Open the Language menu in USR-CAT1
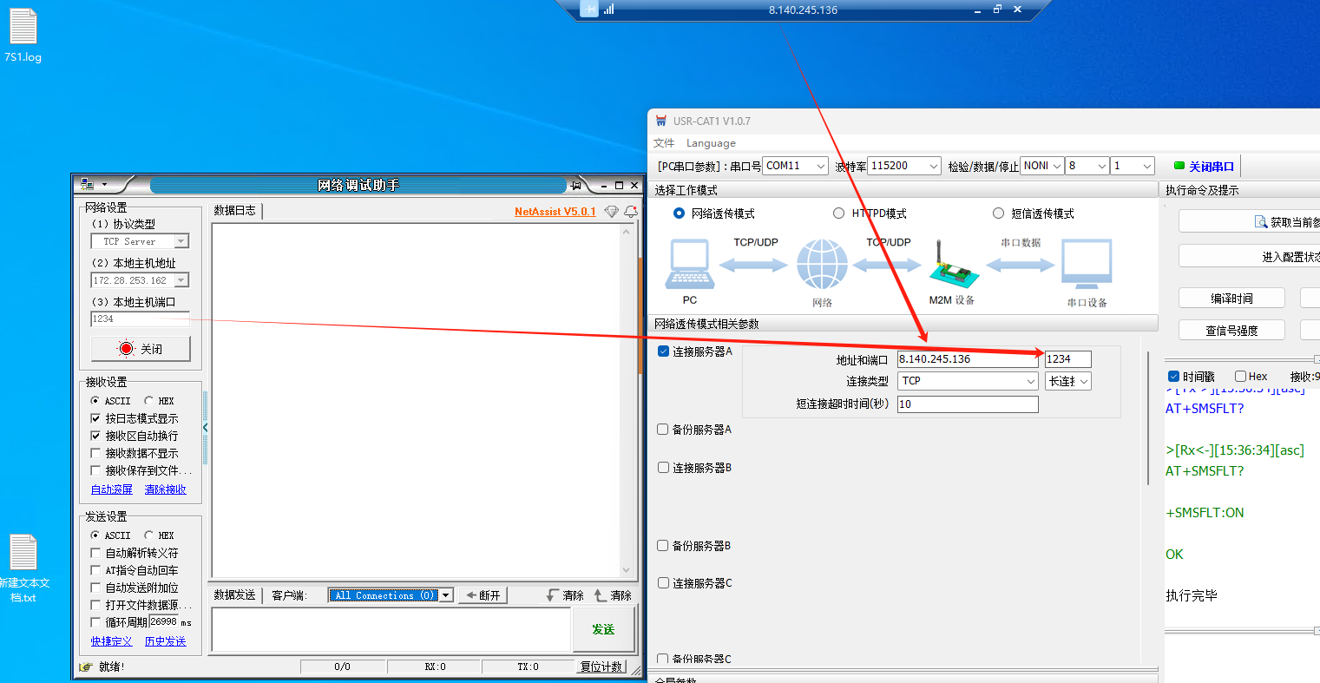Screen dimensions: 1320x683 tap(711, 143)
